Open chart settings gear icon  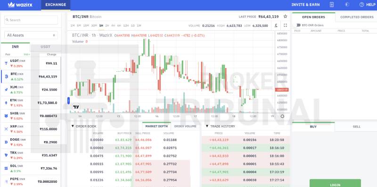282,116
